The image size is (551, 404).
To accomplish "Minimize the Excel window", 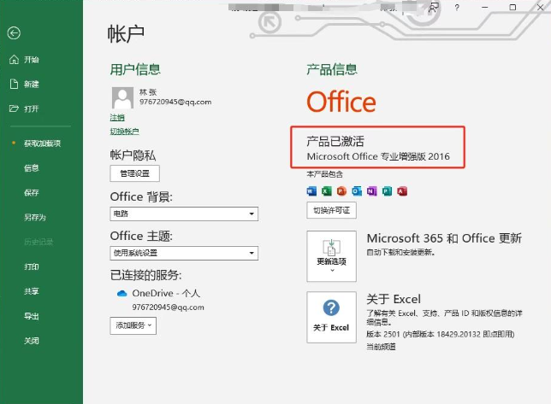I will point(485,8).
